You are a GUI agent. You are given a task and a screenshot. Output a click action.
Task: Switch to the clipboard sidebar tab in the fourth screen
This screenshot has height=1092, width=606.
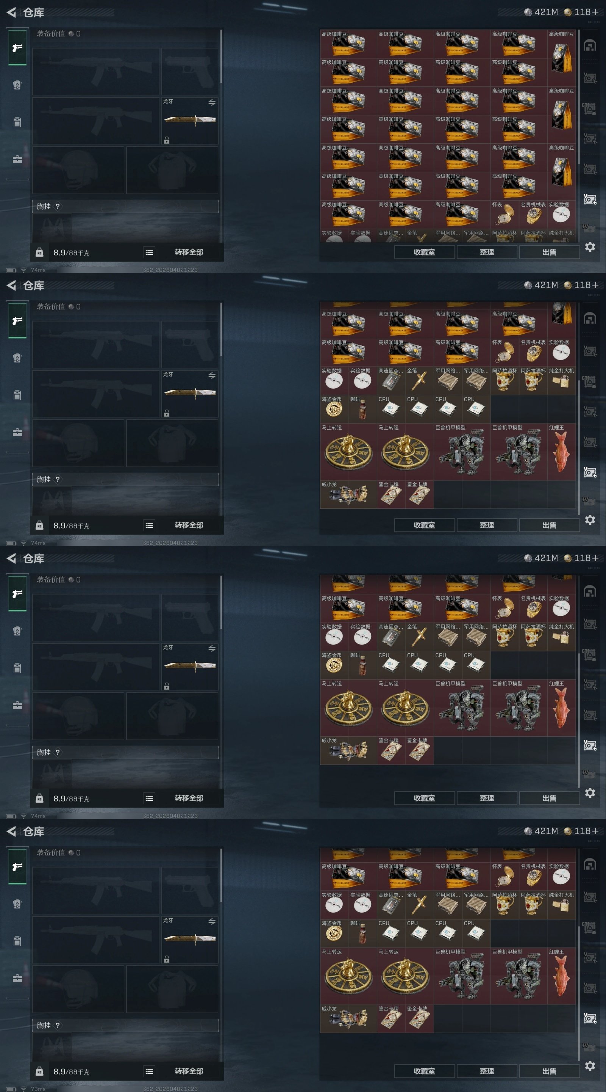tap(17, 941)
